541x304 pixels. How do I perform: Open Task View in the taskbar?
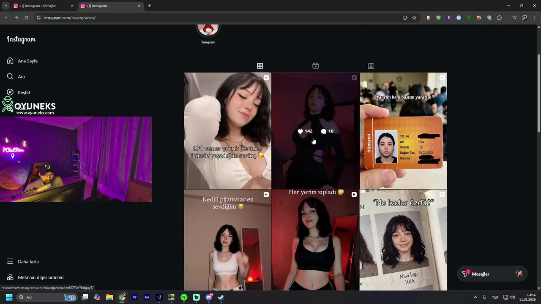pos(85,297)
